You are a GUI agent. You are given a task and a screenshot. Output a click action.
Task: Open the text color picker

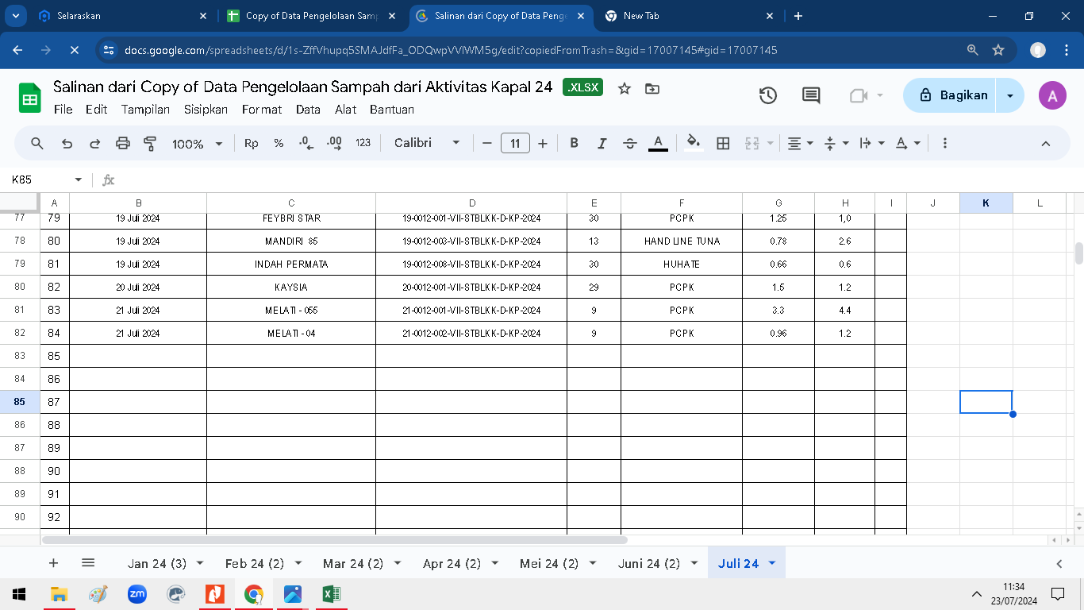click(658, 144)
